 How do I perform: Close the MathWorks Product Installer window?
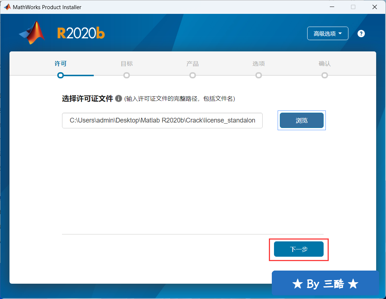(374, 7)
